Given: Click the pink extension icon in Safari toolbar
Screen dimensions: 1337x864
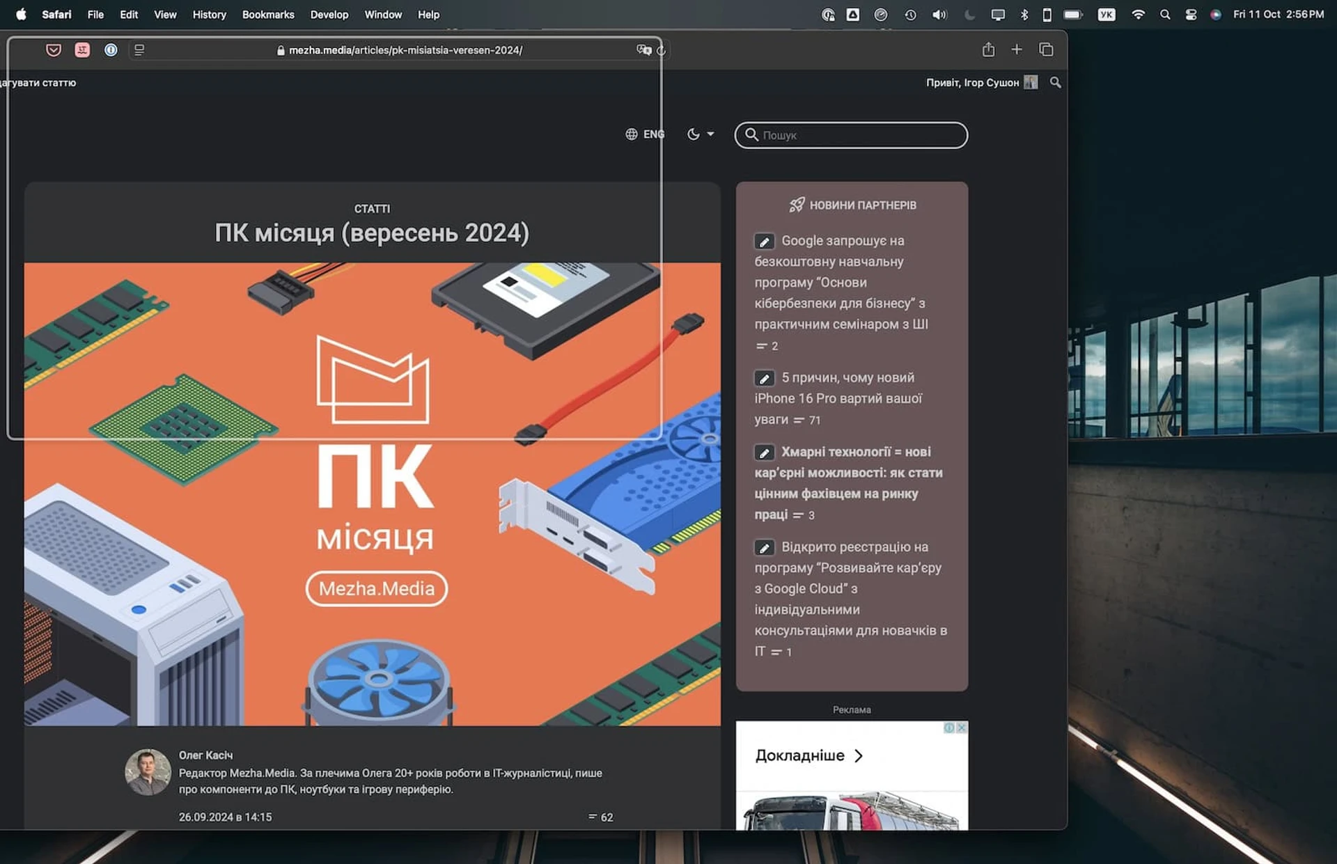Looking at the screenshot, I should pos(82,50).
